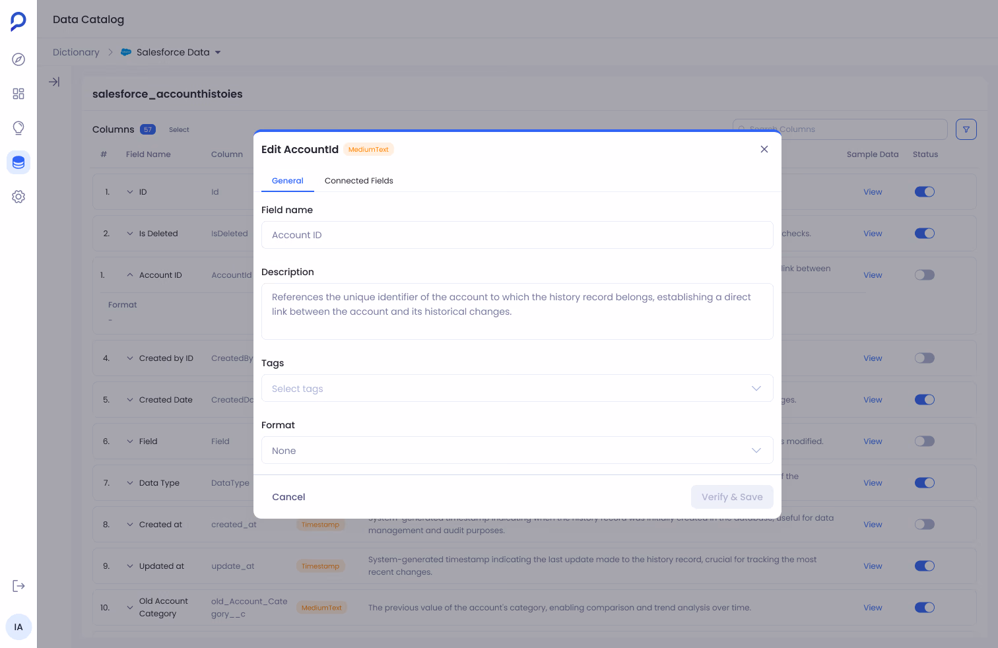Open the compass Explore icon in sidebar
998x648 pixels.
click(18, 59)
